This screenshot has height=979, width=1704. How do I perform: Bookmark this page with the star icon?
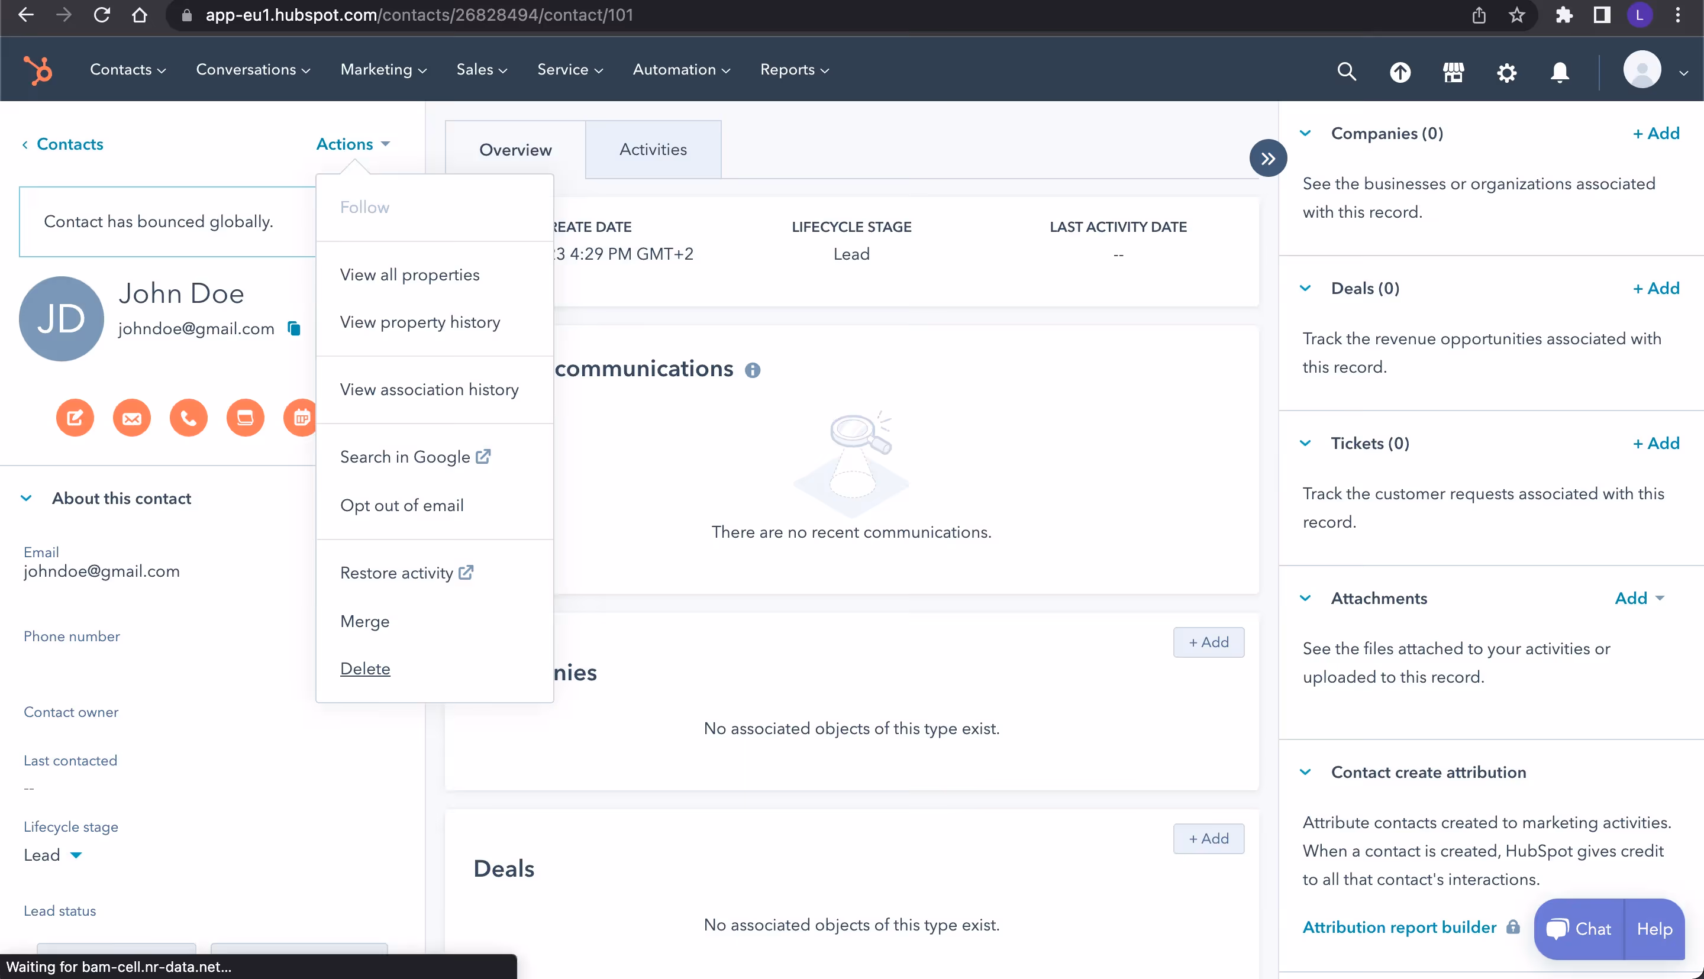point(1516,15)
